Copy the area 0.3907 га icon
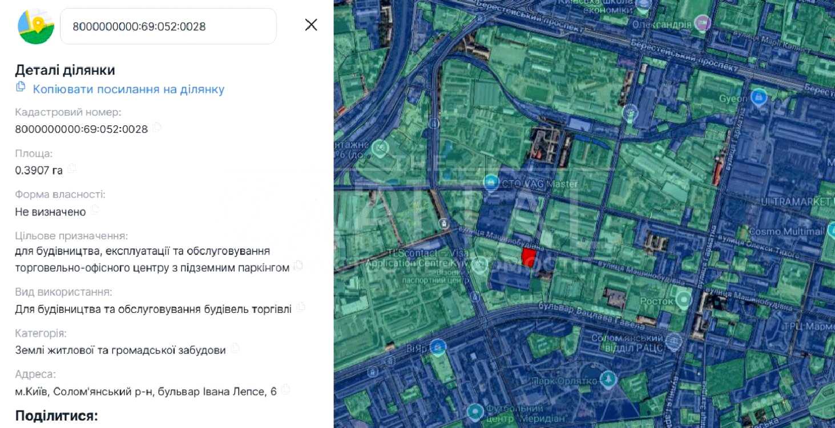Screen dimensions: 835x428 click(x=72, y=169)
